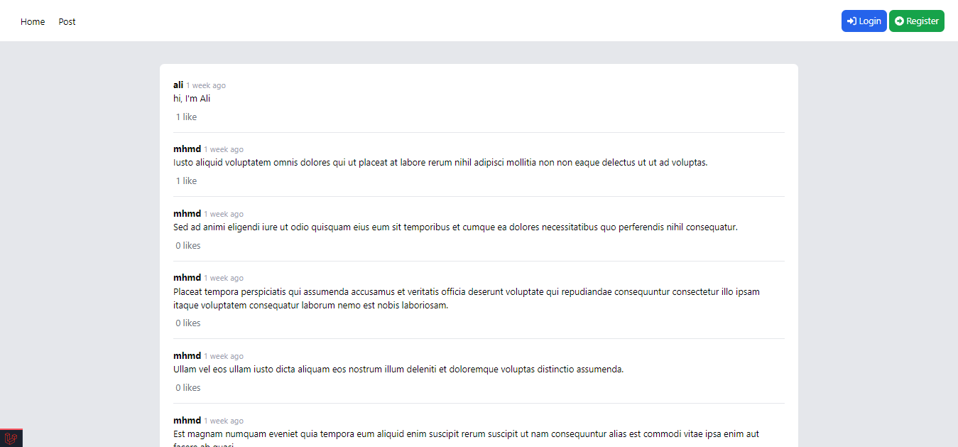Image resolution: width=958 pixels, height=447 pixels.
Task: Click mhmd username on Sed ad animi post
Action: click(187, 214)
